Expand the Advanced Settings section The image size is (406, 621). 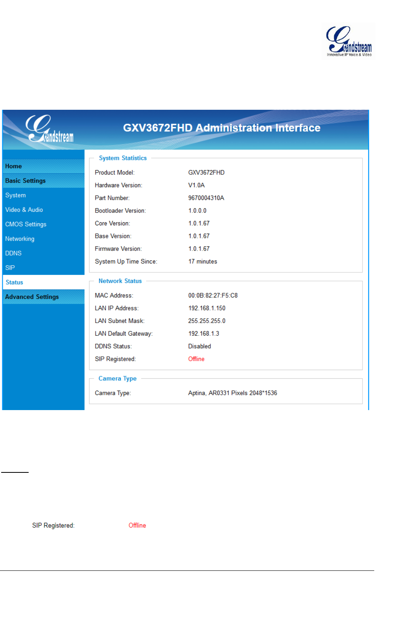coord(44,297)
